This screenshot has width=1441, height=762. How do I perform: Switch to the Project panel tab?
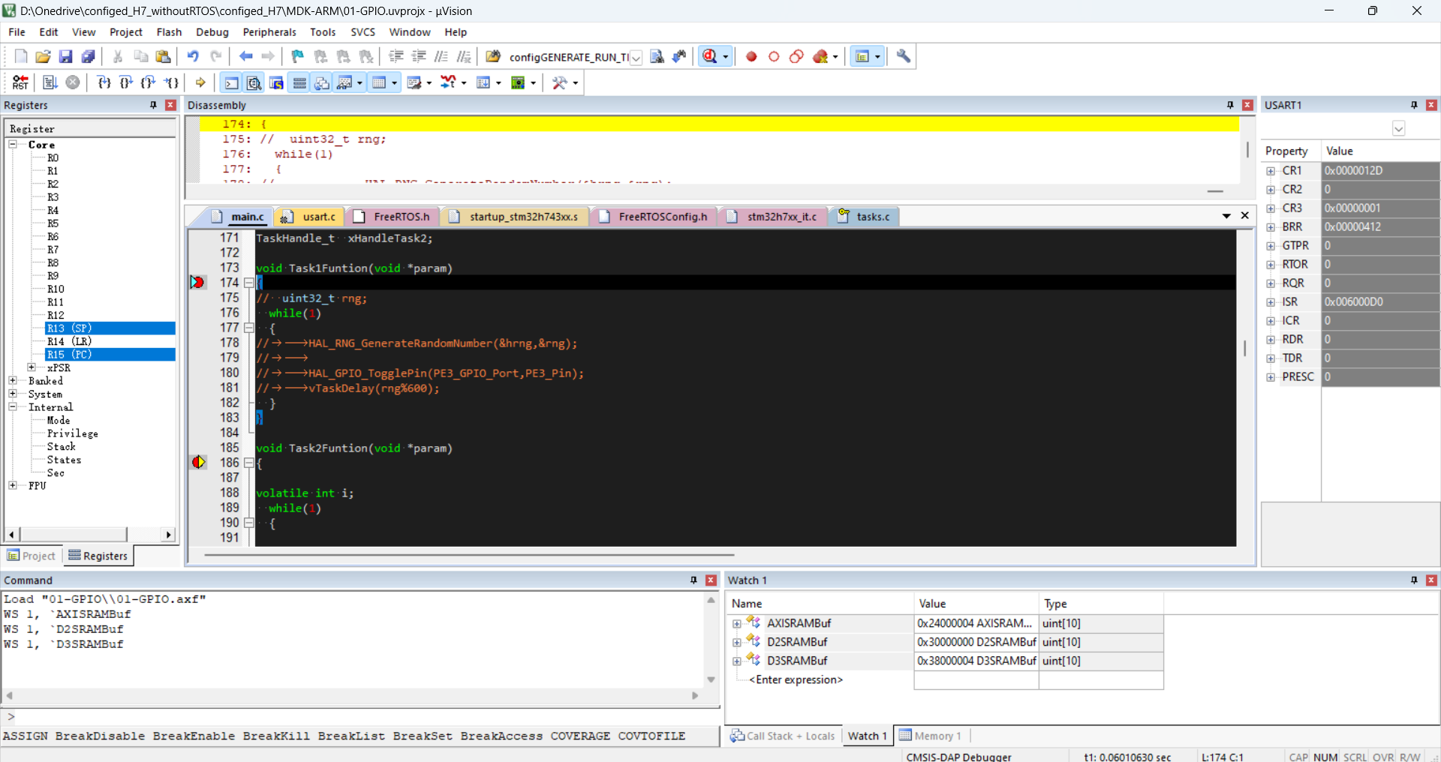31,556
